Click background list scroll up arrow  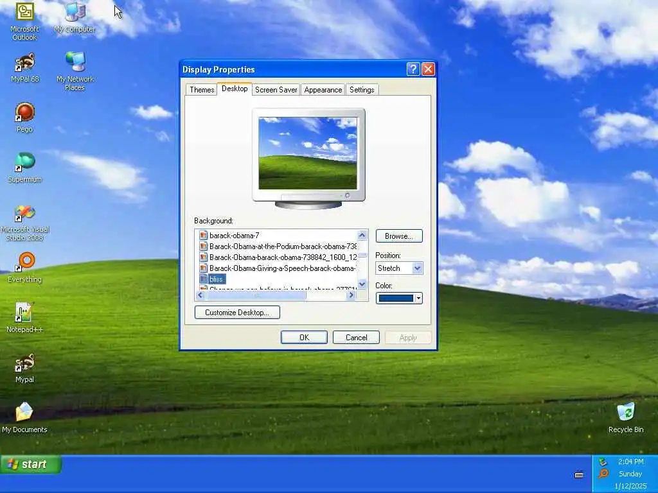point(362,235)
